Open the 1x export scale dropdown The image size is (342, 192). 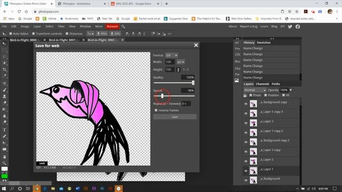pyautogui.click(x=90, y=34)
